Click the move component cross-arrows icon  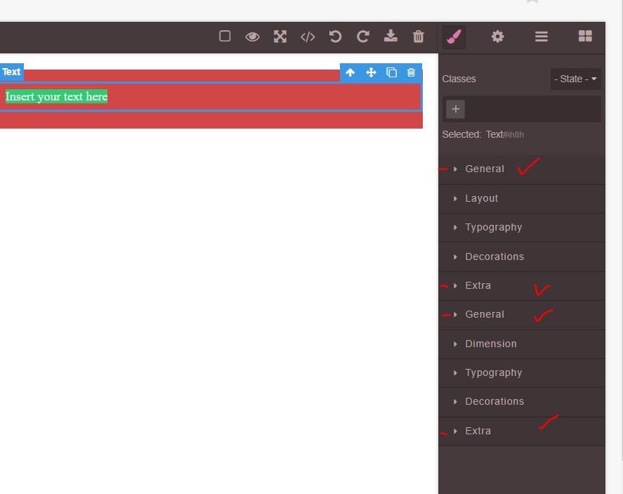[371, 72]
